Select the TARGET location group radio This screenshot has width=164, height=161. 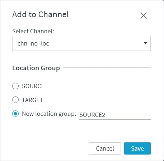click(x=15, y=100)
